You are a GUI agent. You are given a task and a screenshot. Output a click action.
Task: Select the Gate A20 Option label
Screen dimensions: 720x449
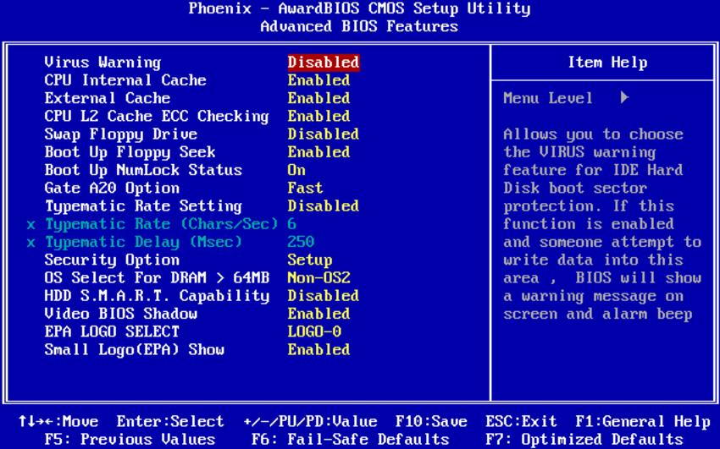pyautogui.click(x=112, y=189)
